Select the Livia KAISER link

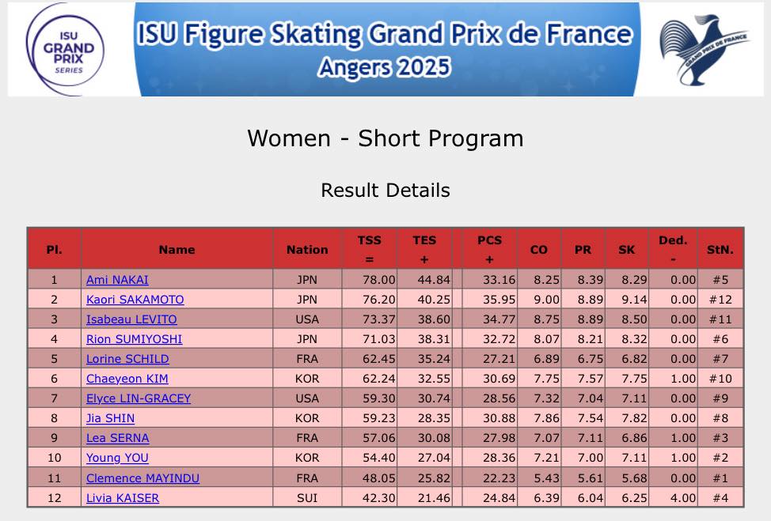point(123,498)
